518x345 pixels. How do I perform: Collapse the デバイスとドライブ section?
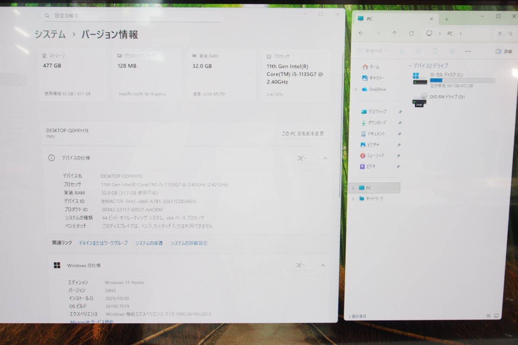(409, 66)
